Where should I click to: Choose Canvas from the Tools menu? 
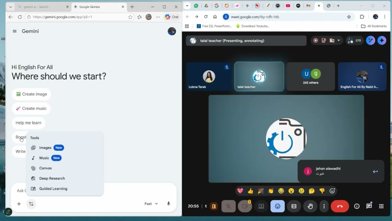click(65, 168)
